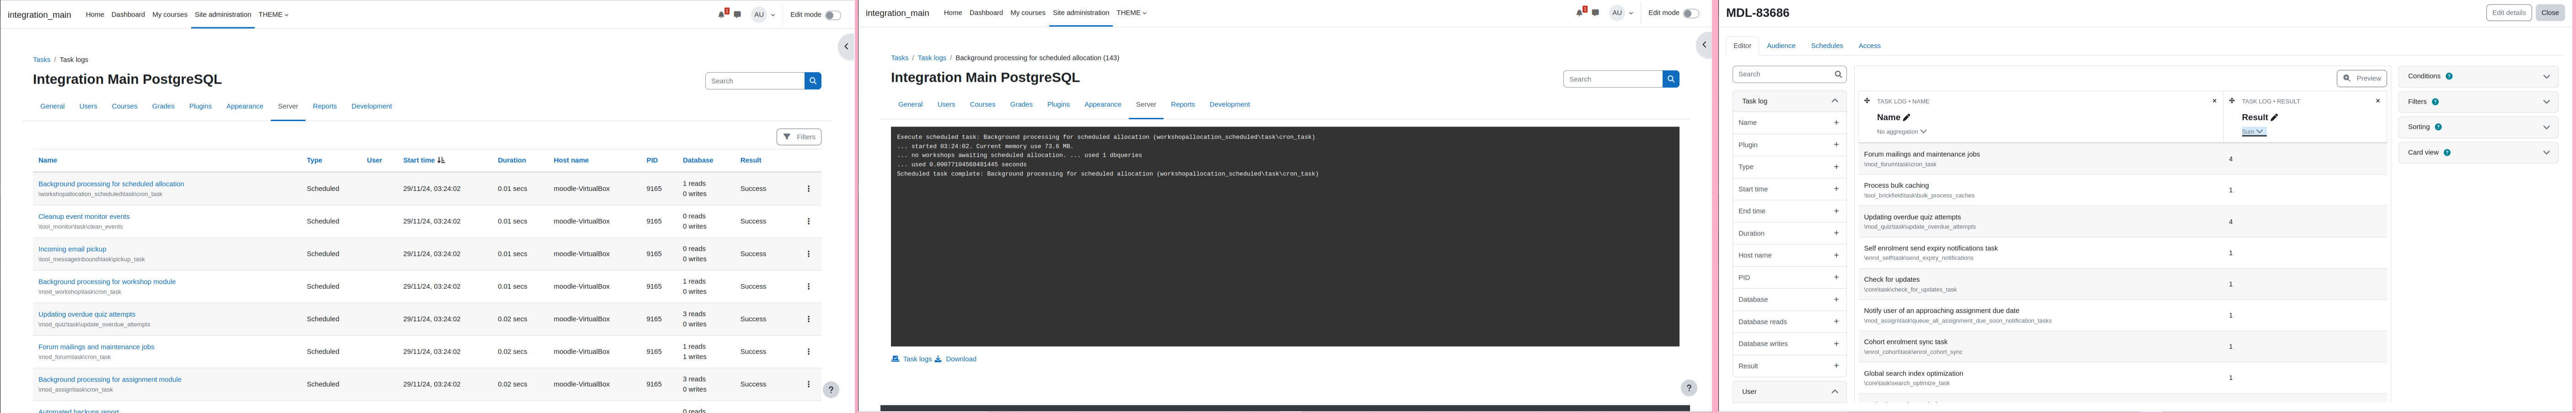This screenshot has width=2576, height=413.
Task: Click Task logs link below log output
Action: pyautogui.click(x=911, y=359)
